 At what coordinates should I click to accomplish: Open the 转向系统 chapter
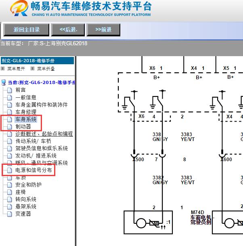(x=26, y=199)
